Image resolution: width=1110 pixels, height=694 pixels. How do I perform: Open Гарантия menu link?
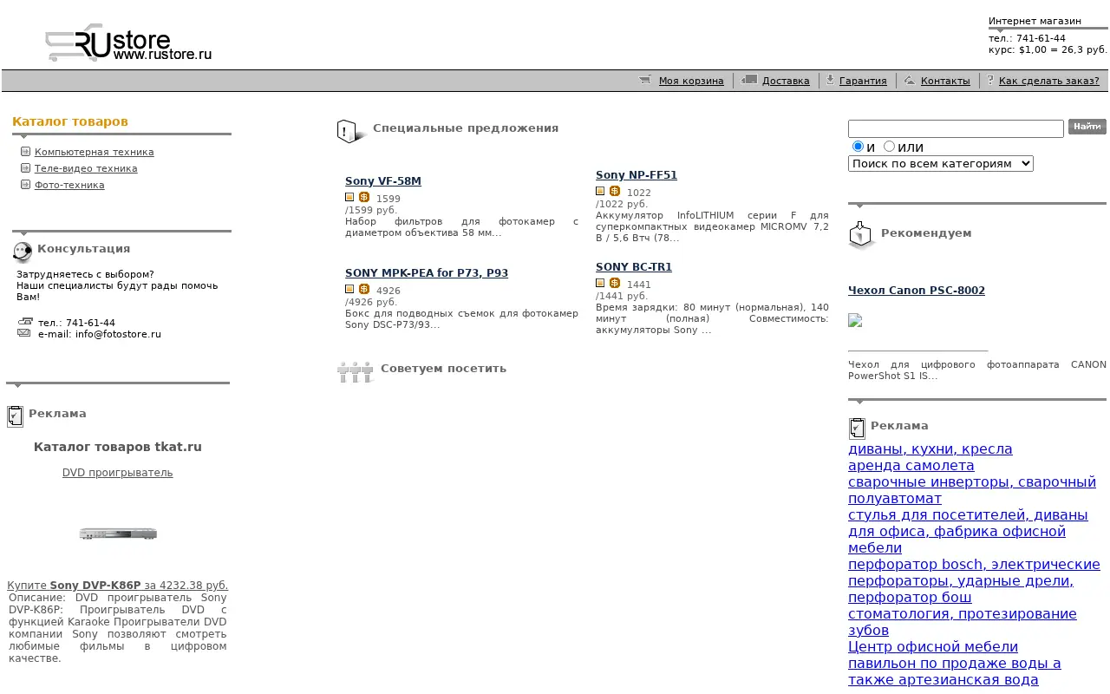(x=863, y=81)
